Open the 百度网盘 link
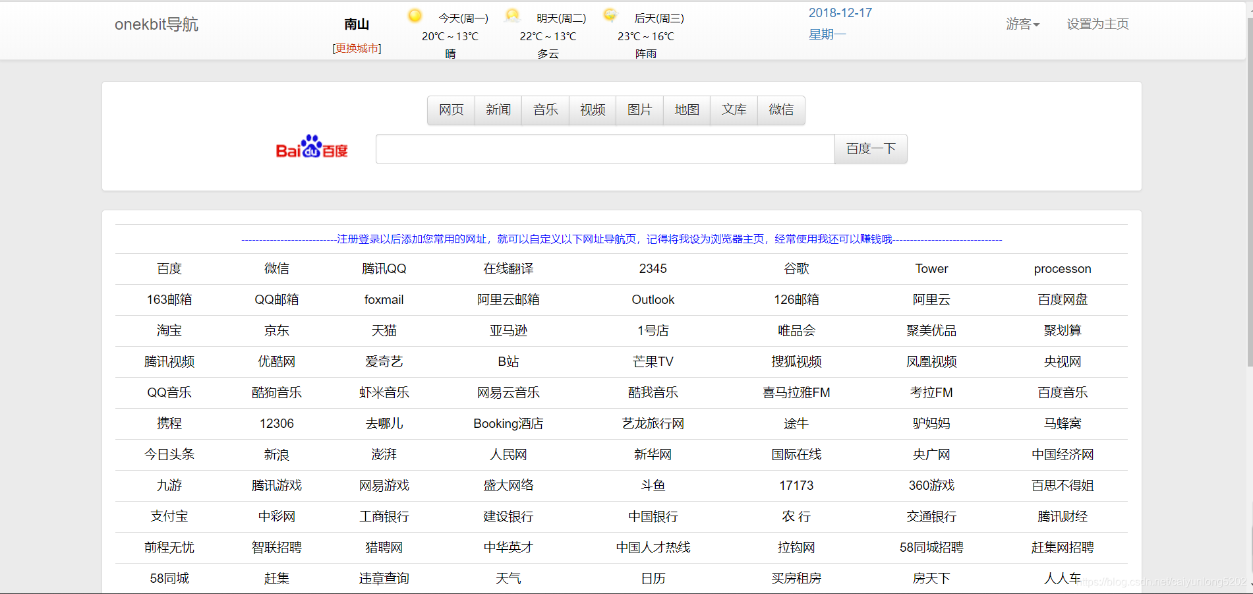Screen dimensions: 1253x594 1063,300
